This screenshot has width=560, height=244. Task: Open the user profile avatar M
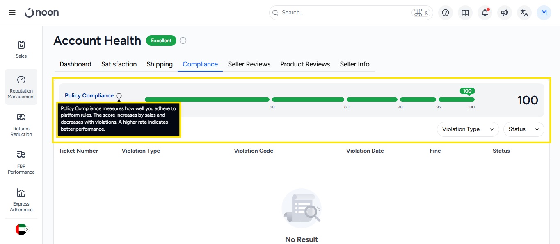(544, 13)
